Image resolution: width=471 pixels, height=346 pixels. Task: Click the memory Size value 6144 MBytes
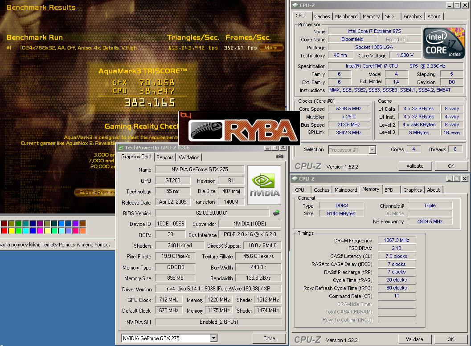pos(341,213)
